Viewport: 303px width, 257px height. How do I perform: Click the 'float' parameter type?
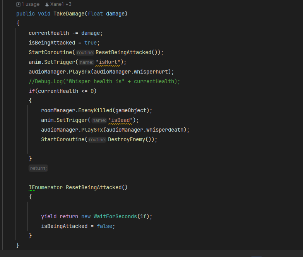95,14
